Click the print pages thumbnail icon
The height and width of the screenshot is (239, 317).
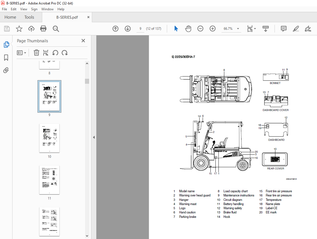pos(46,53)
